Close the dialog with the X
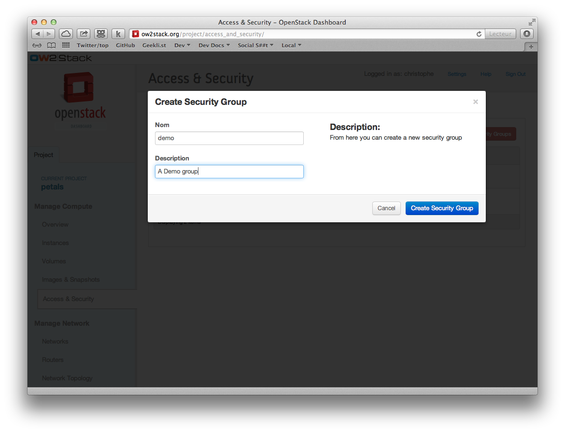This screenshot has width=565, height=433. (475, 102)
